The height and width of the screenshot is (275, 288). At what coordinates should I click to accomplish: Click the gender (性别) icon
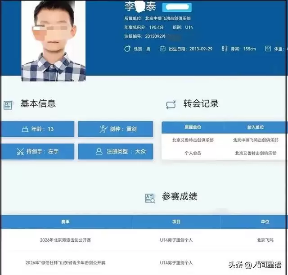(x=127, y=49)
